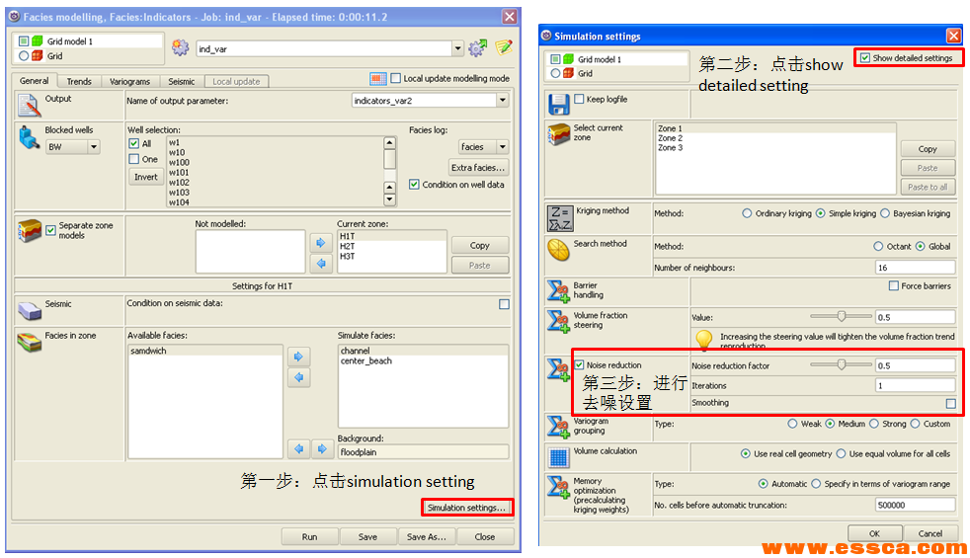
Task: Open the Trends tab
Action: [x=79, y=82]
